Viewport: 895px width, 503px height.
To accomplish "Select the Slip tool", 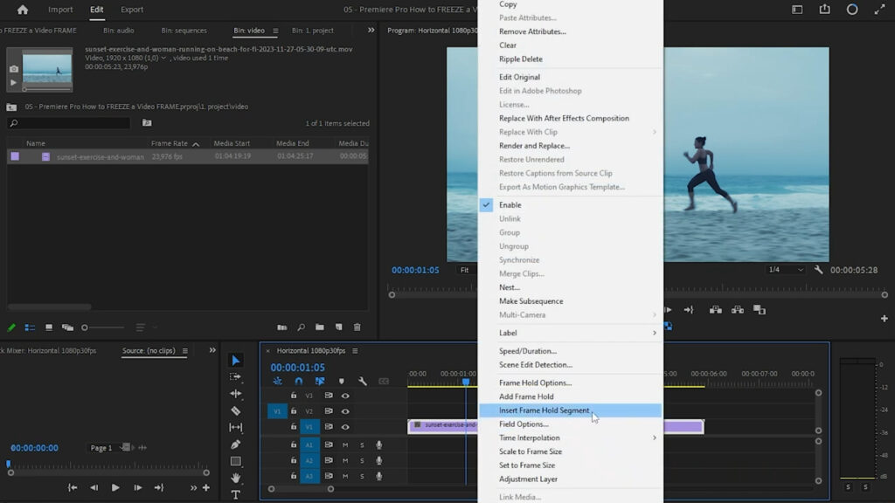I will coord(236,427).
